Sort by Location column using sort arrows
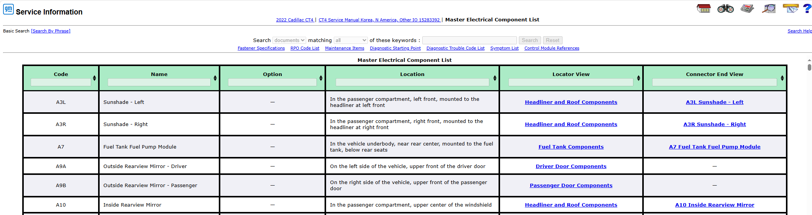 point(495,78)
